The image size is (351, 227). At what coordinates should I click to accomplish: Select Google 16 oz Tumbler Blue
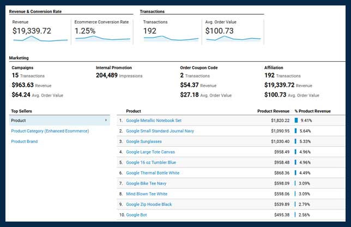[151, 162]
